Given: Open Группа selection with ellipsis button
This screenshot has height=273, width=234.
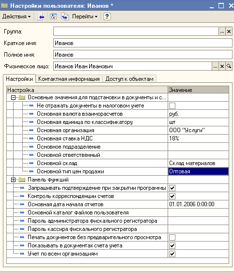Looking at the screenshot, I should coord(222,31).
